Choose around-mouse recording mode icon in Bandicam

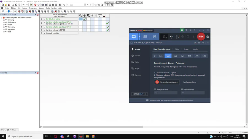pos(182,56)
